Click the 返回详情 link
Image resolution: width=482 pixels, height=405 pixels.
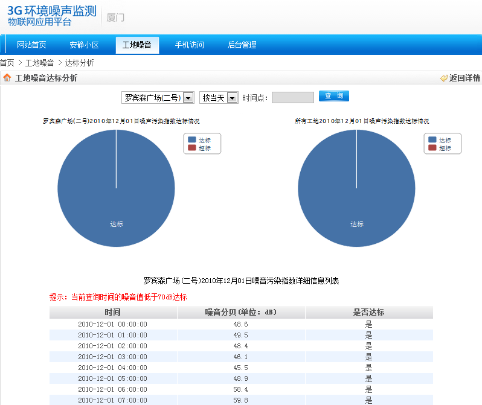coord(464,78)
